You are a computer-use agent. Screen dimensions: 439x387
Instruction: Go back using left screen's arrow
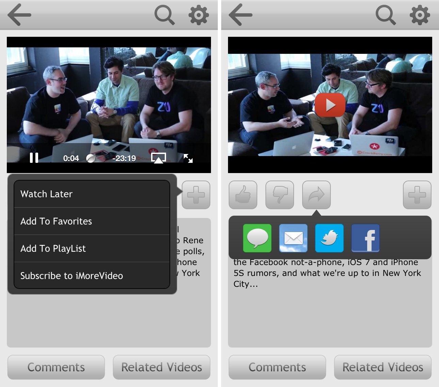(x=19, y=15)
